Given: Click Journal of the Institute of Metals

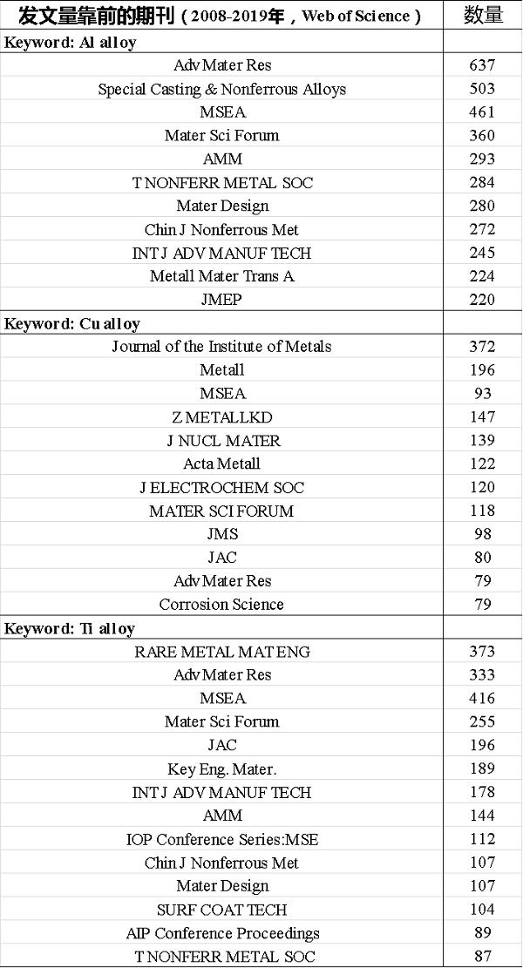Looking at the screenshot, I should point(221,347).
